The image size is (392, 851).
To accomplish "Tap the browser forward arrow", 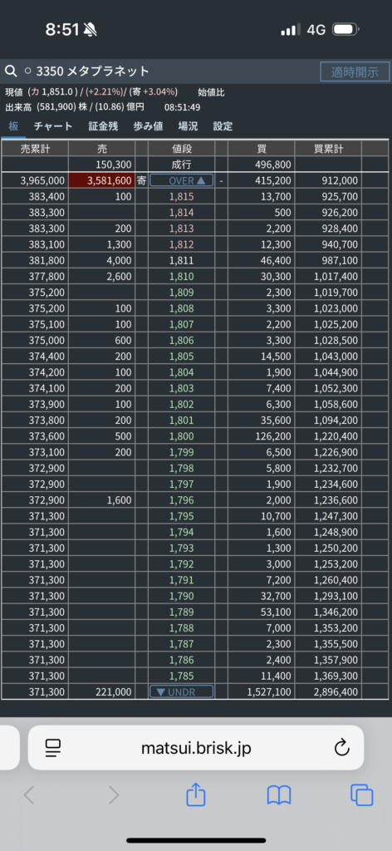I will tap(113, 795).
